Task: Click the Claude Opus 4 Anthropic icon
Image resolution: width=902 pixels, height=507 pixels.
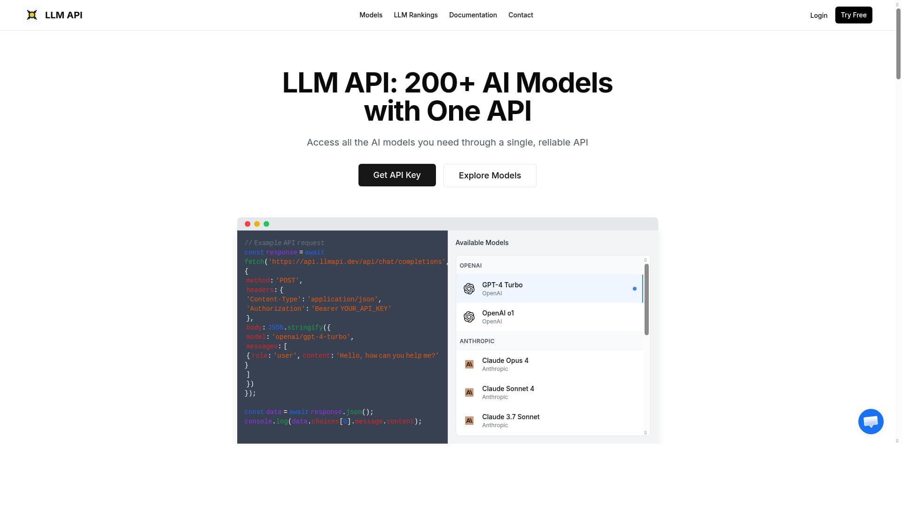Action: pyautogui.click(x=469, y=364)
